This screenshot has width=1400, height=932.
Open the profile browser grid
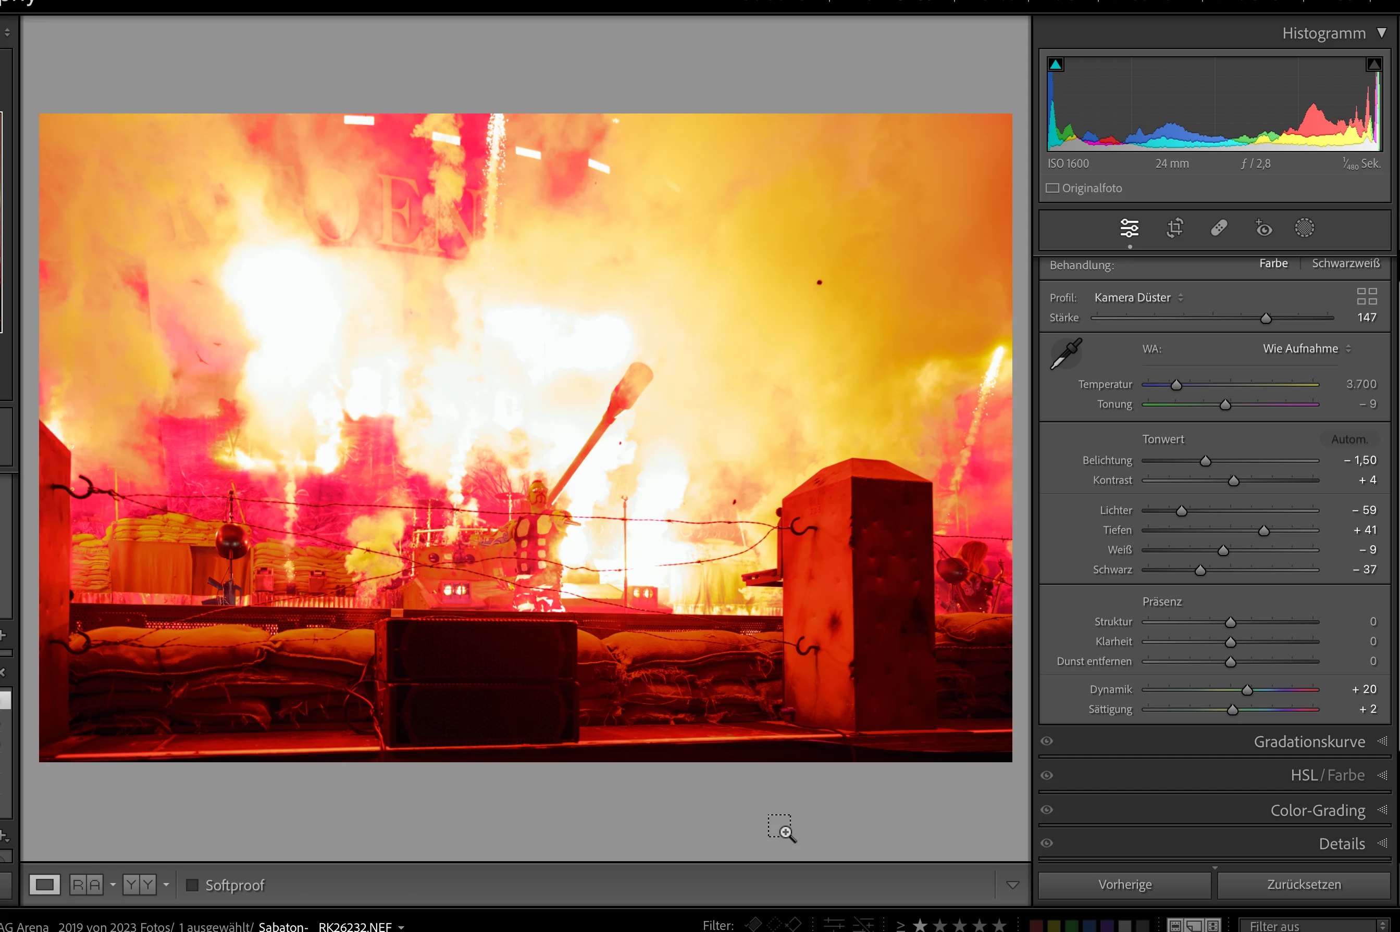tap(1366, 296)
